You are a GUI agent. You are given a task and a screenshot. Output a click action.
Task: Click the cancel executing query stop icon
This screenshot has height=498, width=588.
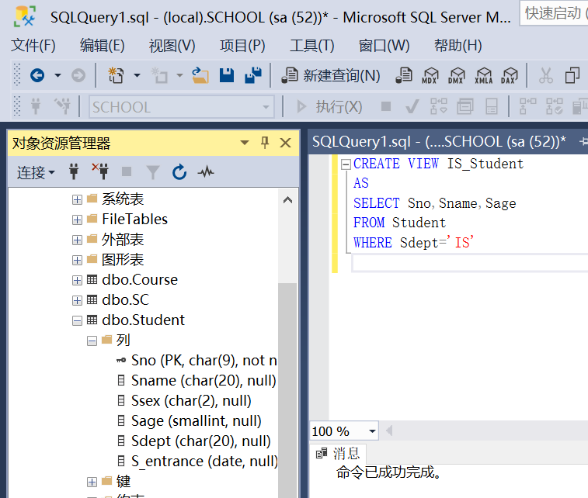(x=386, y=106)
